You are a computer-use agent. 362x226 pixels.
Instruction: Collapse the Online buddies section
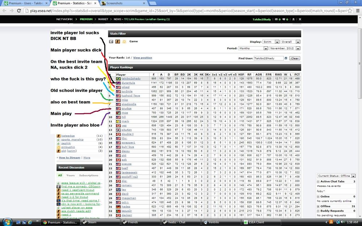click(x=318, y=196)
